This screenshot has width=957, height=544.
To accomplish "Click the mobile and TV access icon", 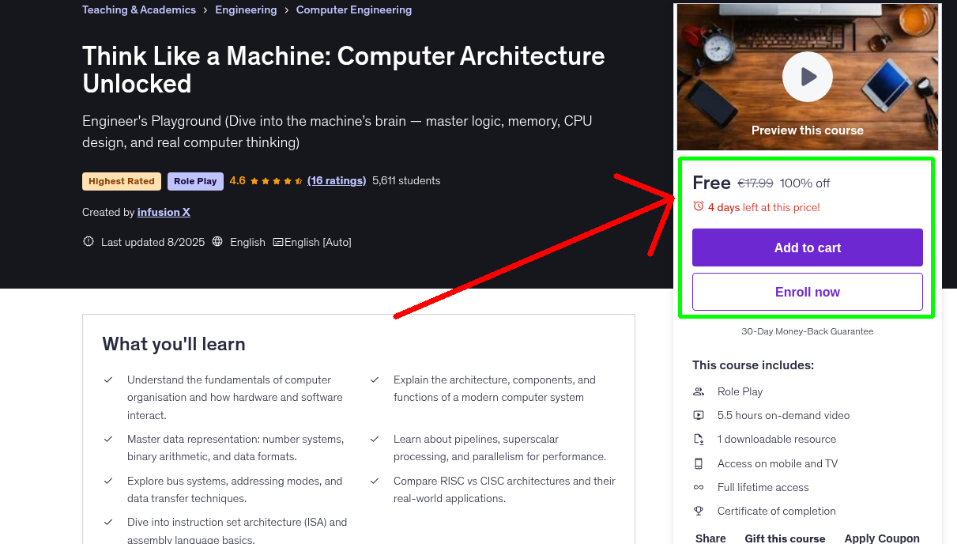I will [x=699, y=463].
